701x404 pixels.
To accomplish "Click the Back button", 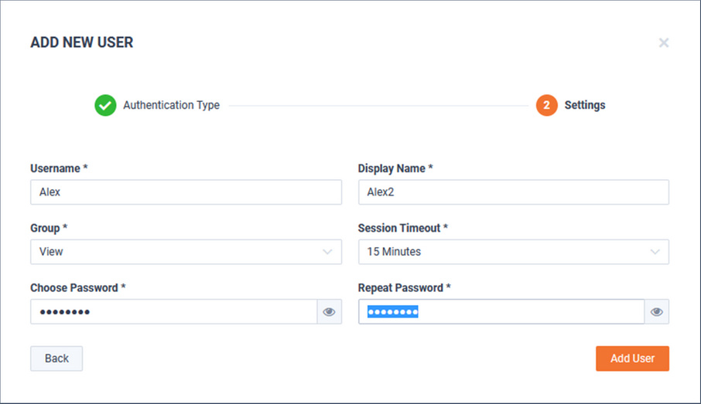I will (x=56, y=358).
